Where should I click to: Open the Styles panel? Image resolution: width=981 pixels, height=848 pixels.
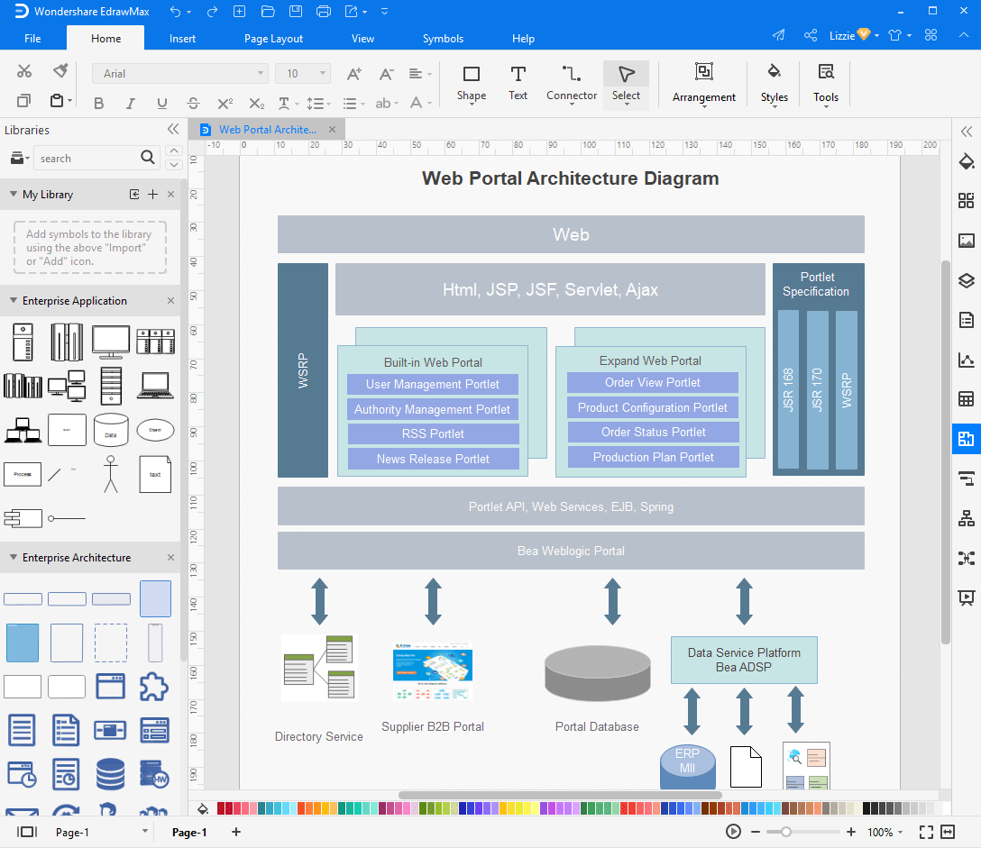[x=774, y=84]
